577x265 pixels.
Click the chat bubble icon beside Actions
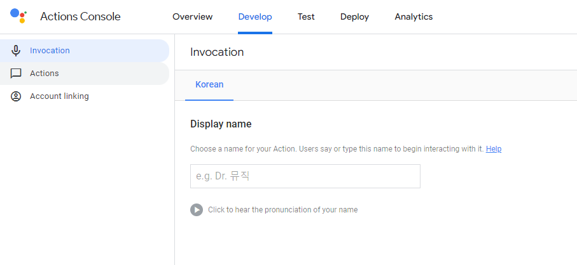click(16, 74)
